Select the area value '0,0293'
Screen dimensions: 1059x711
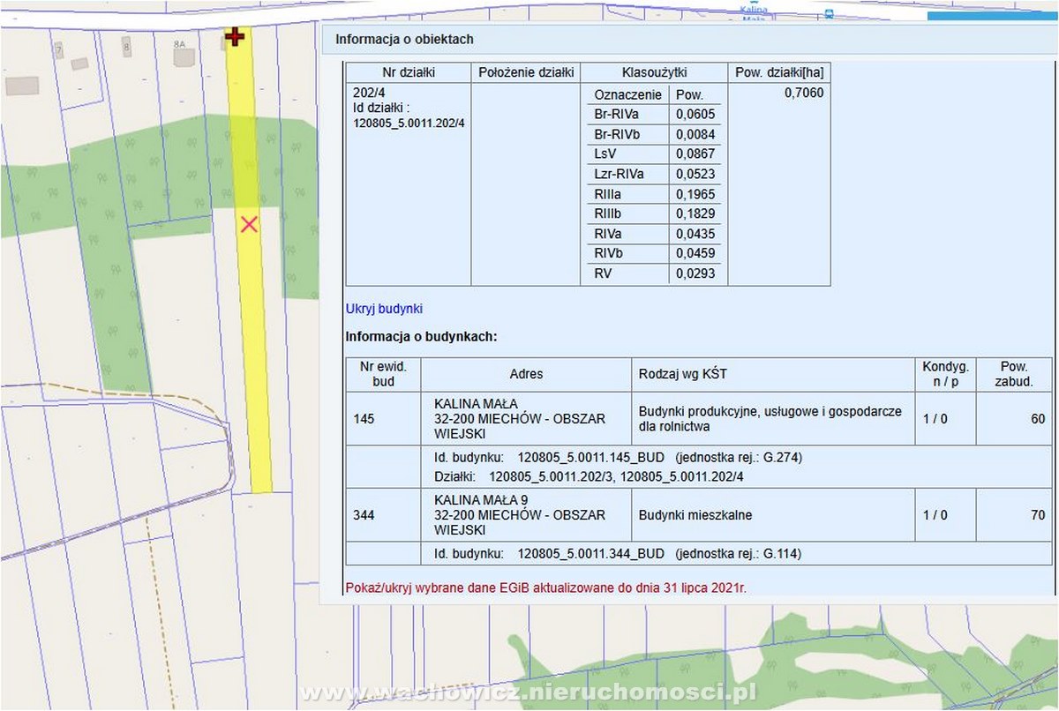click(x=695, y=273)
